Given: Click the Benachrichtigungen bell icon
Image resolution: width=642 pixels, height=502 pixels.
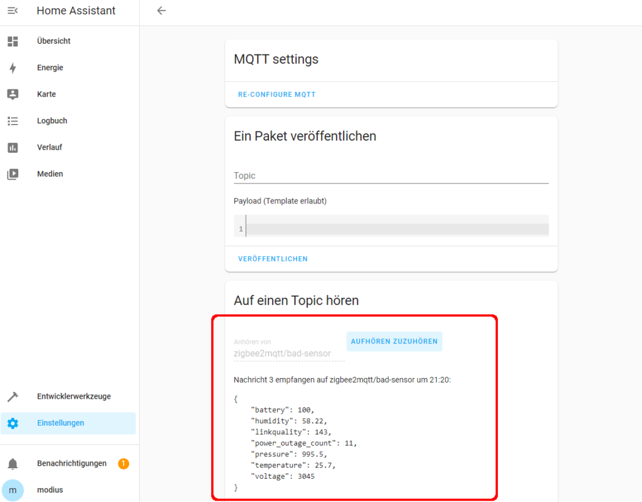Looking at the screenshot, I should pos(13,464).
